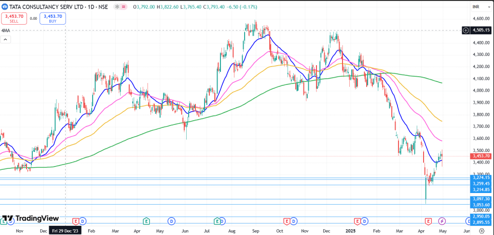Click the 4,505.15 crosshair price label
494x235 pixels.
[480, 30]
